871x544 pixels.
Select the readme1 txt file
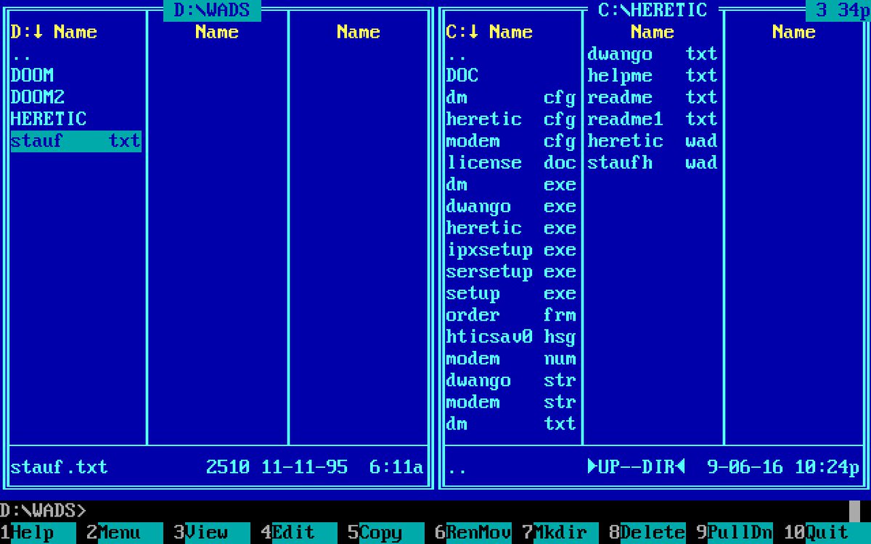pos(653,119)
